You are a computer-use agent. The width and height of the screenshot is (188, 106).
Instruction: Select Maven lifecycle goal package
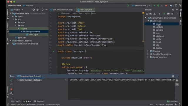click(160, 36)
